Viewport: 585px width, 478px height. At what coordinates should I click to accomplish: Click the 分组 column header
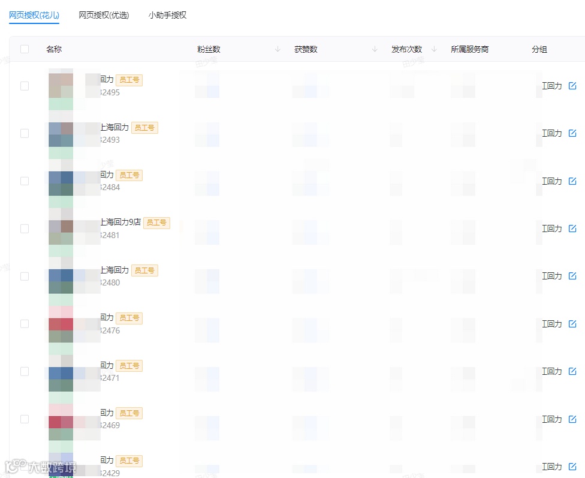tap(539, 49)
